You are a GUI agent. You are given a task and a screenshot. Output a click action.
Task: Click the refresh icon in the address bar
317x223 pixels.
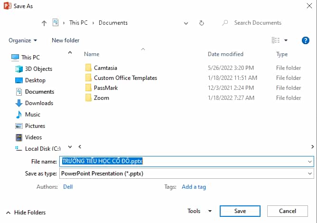202,23
